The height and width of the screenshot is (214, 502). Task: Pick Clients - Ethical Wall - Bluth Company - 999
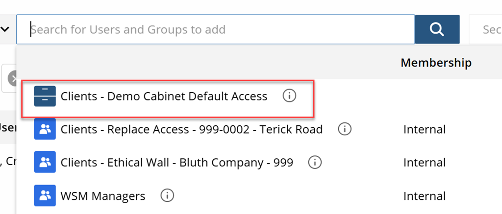point(176,163)
